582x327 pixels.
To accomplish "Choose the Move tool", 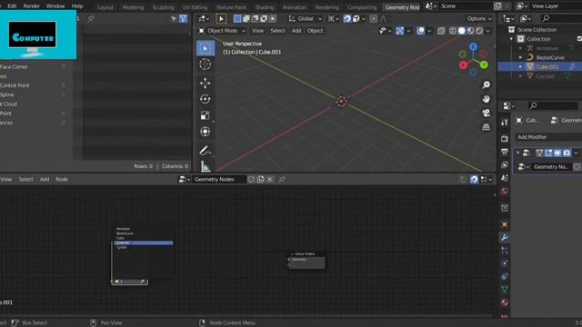I will point(206,83).
